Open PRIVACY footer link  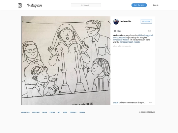click(73, 112)
